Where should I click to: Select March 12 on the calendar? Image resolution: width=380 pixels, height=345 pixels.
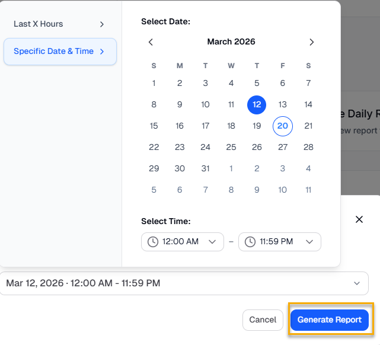tap(257, 105)
